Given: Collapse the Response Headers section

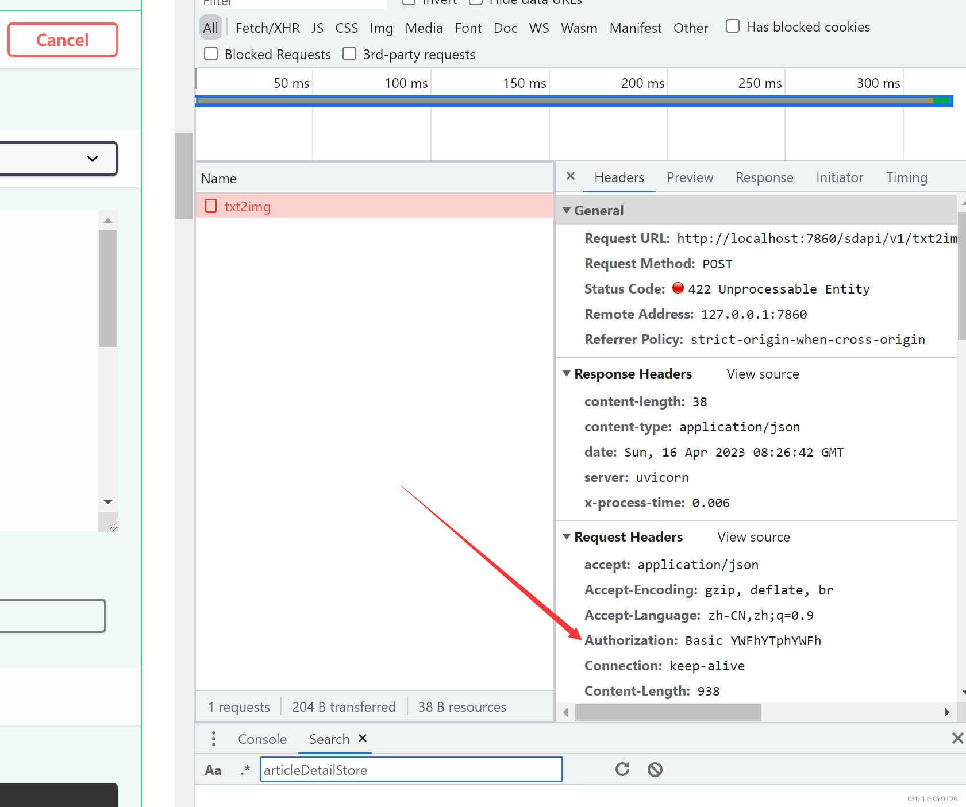Looking at the screenshot, I should coord(567,374).
